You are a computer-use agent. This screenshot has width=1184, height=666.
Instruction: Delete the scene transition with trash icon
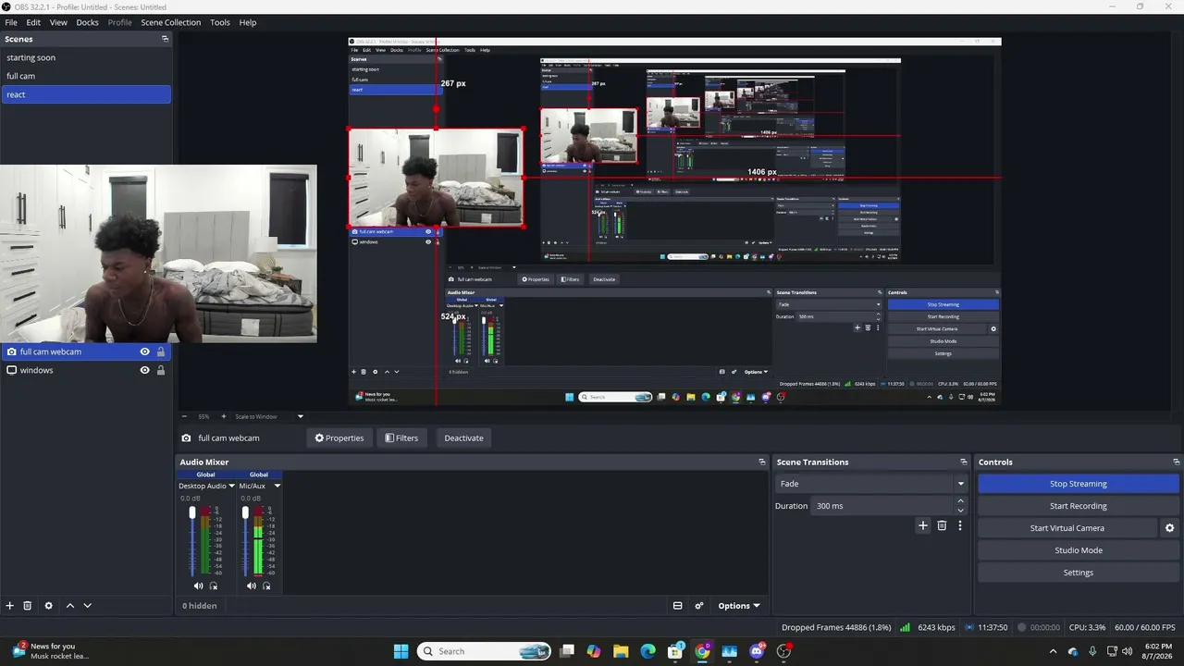(942, 525)
